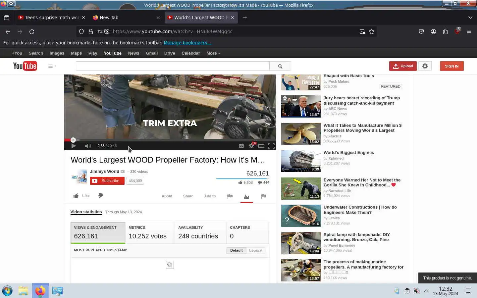Image resolution: width=477 pixels, height=298 pixels.
Task: Open More dropdown in Google bar
Action: click(213, 53)
